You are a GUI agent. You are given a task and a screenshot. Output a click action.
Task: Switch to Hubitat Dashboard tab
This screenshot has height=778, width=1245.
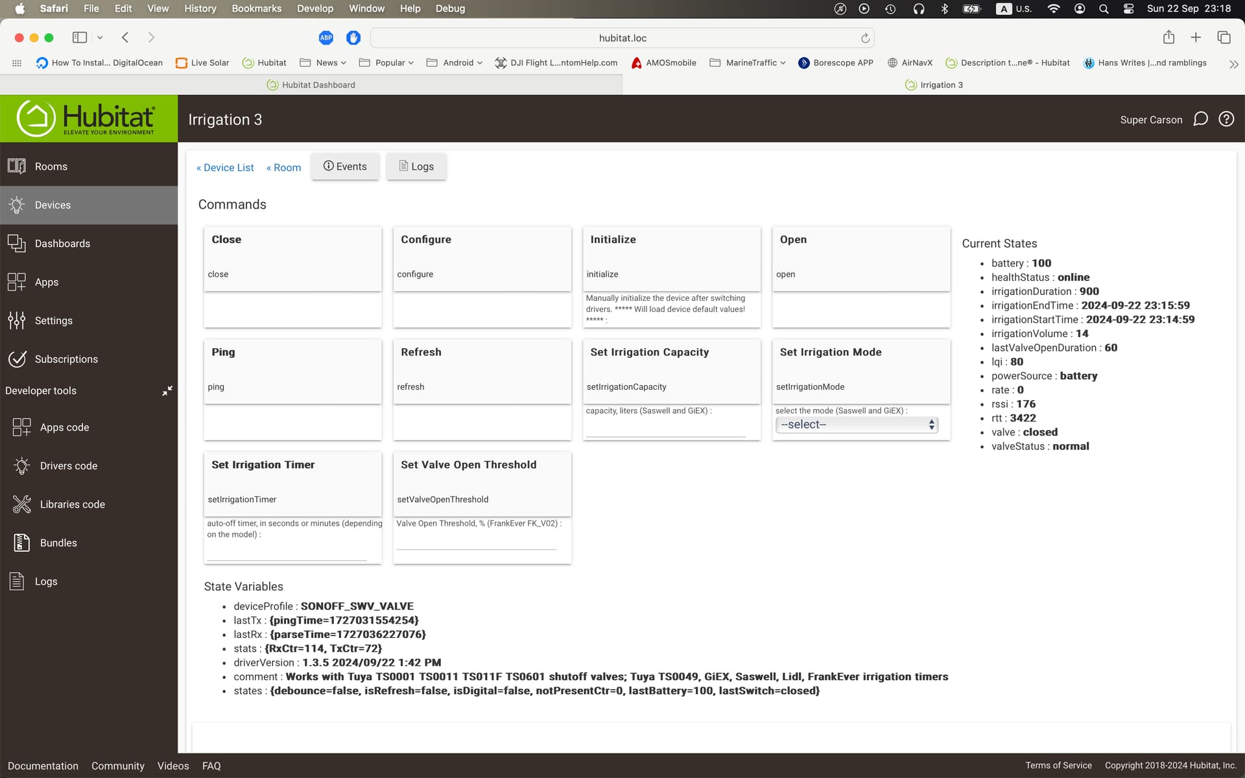(311, 85)
